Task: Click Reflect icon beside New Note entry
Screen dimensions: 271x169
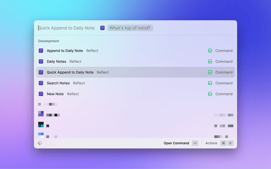Action: (x=41, y=94)
